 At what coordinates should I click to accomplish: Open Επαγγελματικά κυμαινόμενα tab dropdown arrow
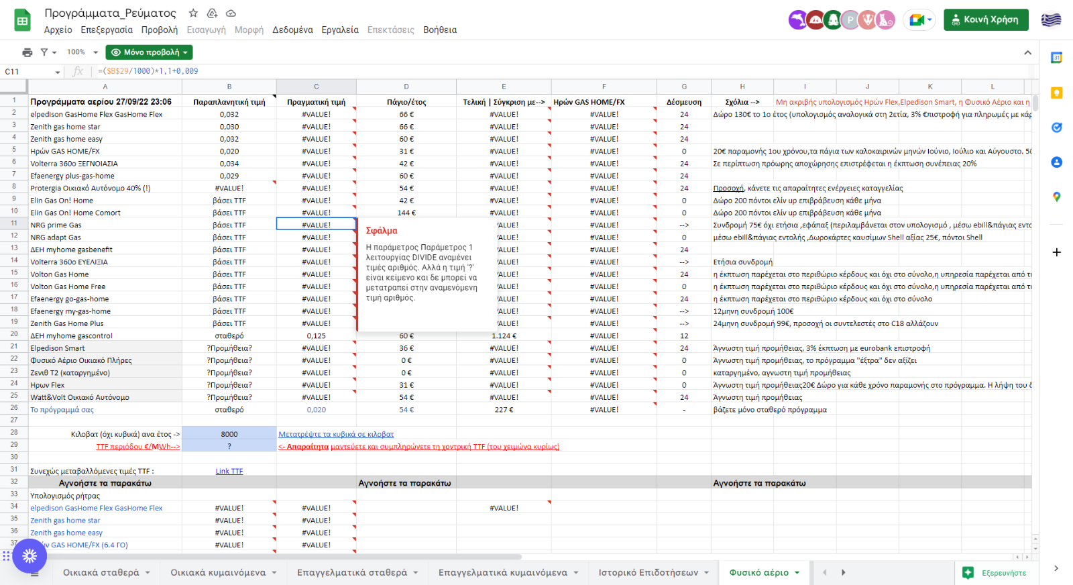(x=576, y=573)
